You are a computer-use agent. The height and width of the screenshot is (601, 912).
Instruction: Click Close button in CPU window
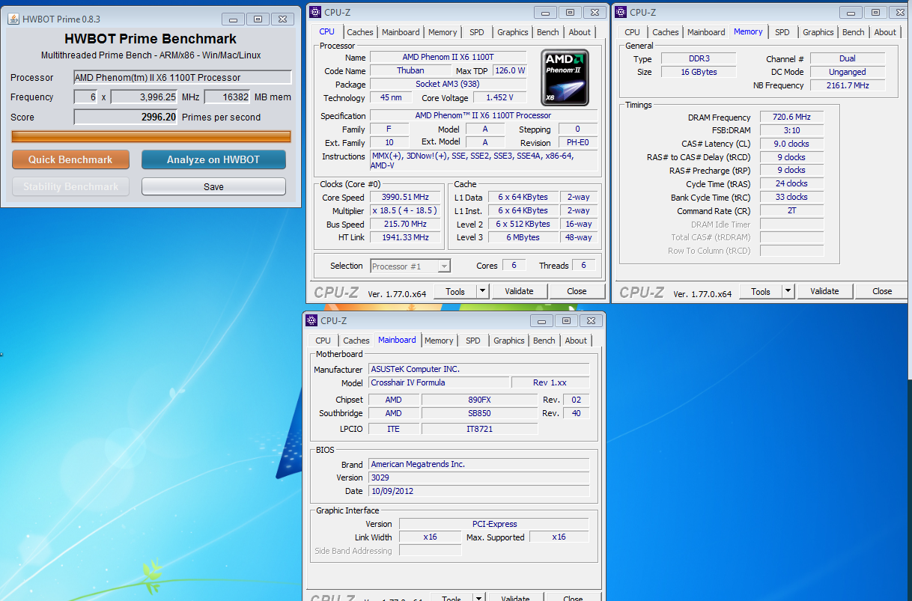point(577,292)
